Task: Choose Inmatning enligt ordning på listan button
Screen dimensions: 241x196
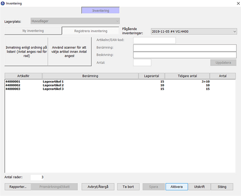Action: tap(26, 52)
